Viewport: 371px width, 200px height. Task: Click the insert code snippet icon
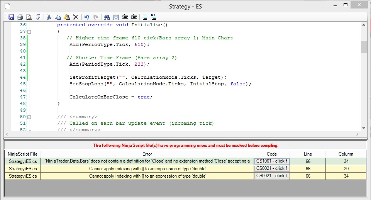click(x=116, y=17)
